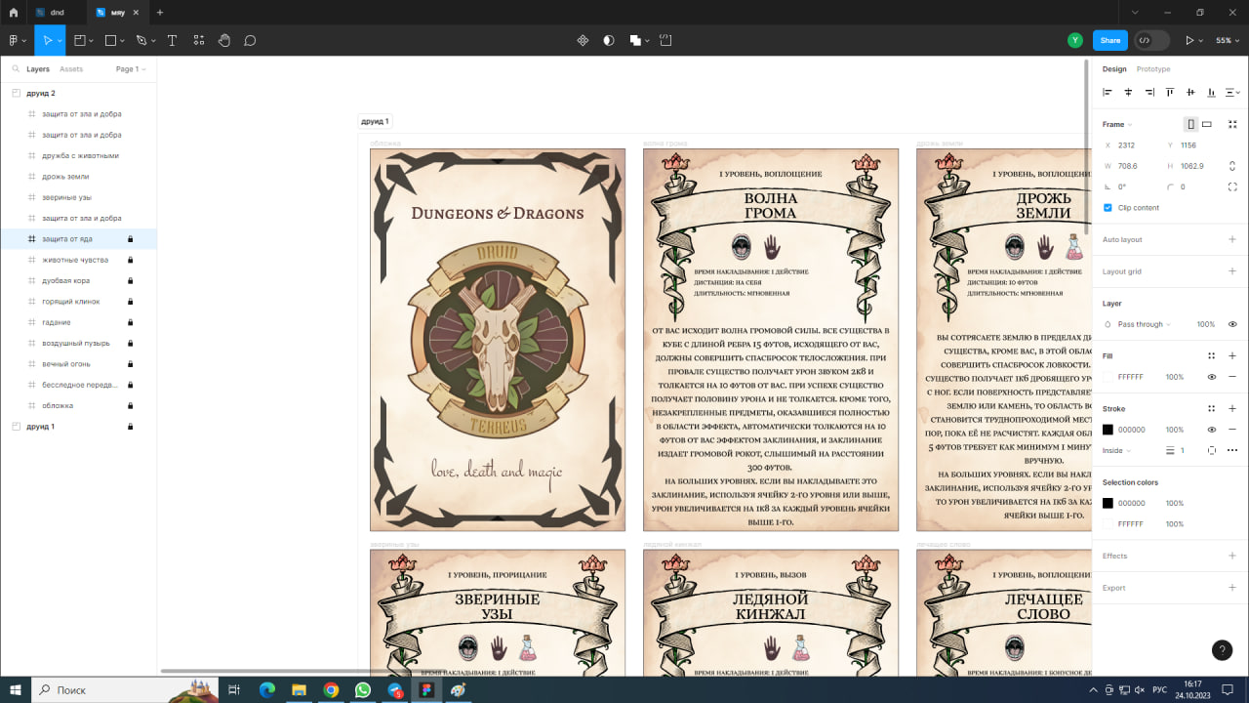Select the Hand tool
Viewport: 1249px width, 703px height.
coord(224,40)
